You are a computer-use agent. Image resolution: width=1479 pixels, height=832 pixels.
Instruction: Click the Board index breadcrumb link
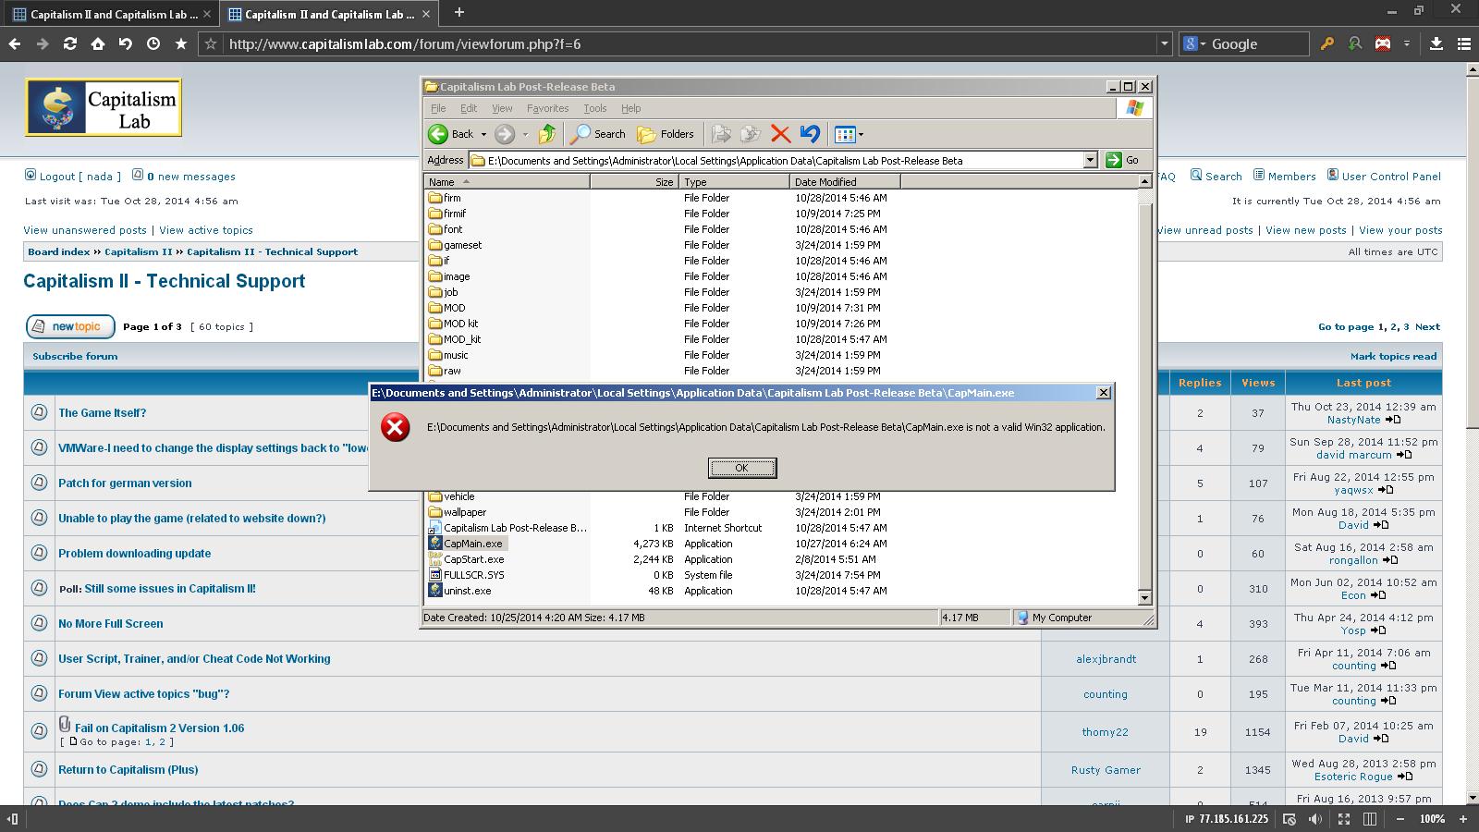pos(59,251)
